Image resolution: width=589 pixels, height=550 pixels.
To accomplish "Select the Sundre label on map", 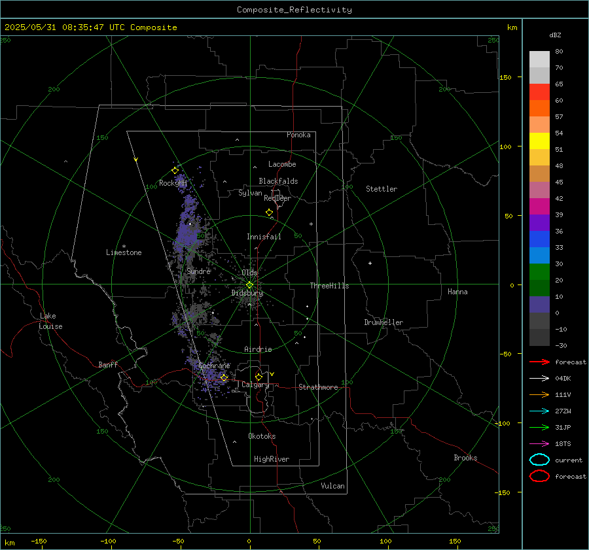I will 198,271.
